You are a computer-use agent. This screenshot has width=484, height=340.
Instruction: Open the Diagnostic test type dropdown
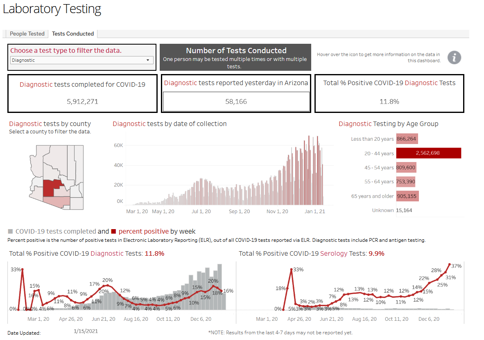pos(82,60)
